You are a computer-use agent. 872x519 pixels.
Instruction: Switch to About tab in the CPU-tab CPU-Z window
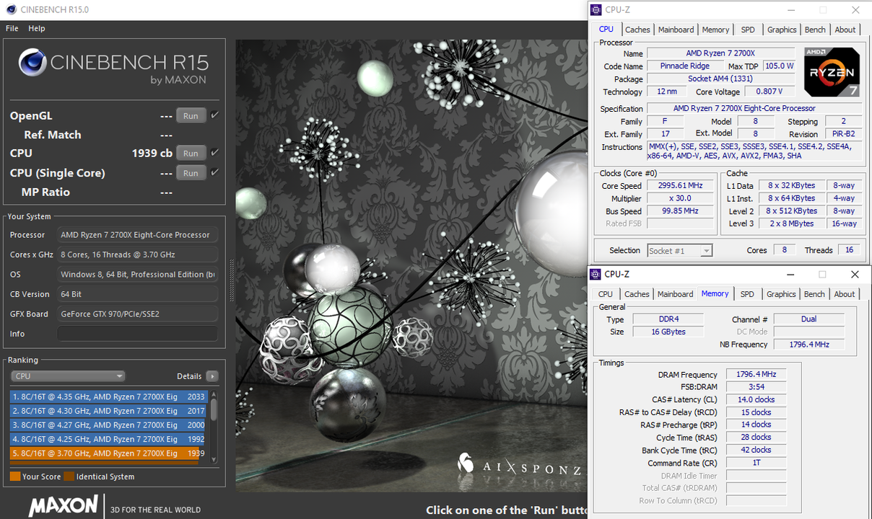845,30
